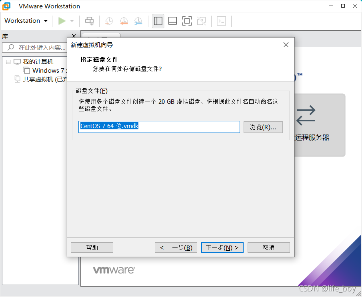Open the console view icon
The image size is (362, 297).
pyautogui.click(x=221, y=21)
